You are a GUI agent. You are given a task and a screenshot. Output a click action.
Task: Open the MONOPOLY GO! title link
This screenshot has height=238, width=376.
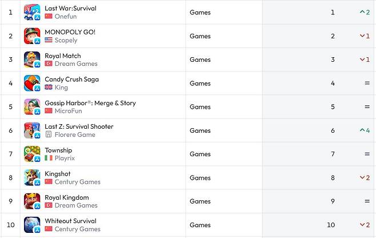(x=70, y=32)
